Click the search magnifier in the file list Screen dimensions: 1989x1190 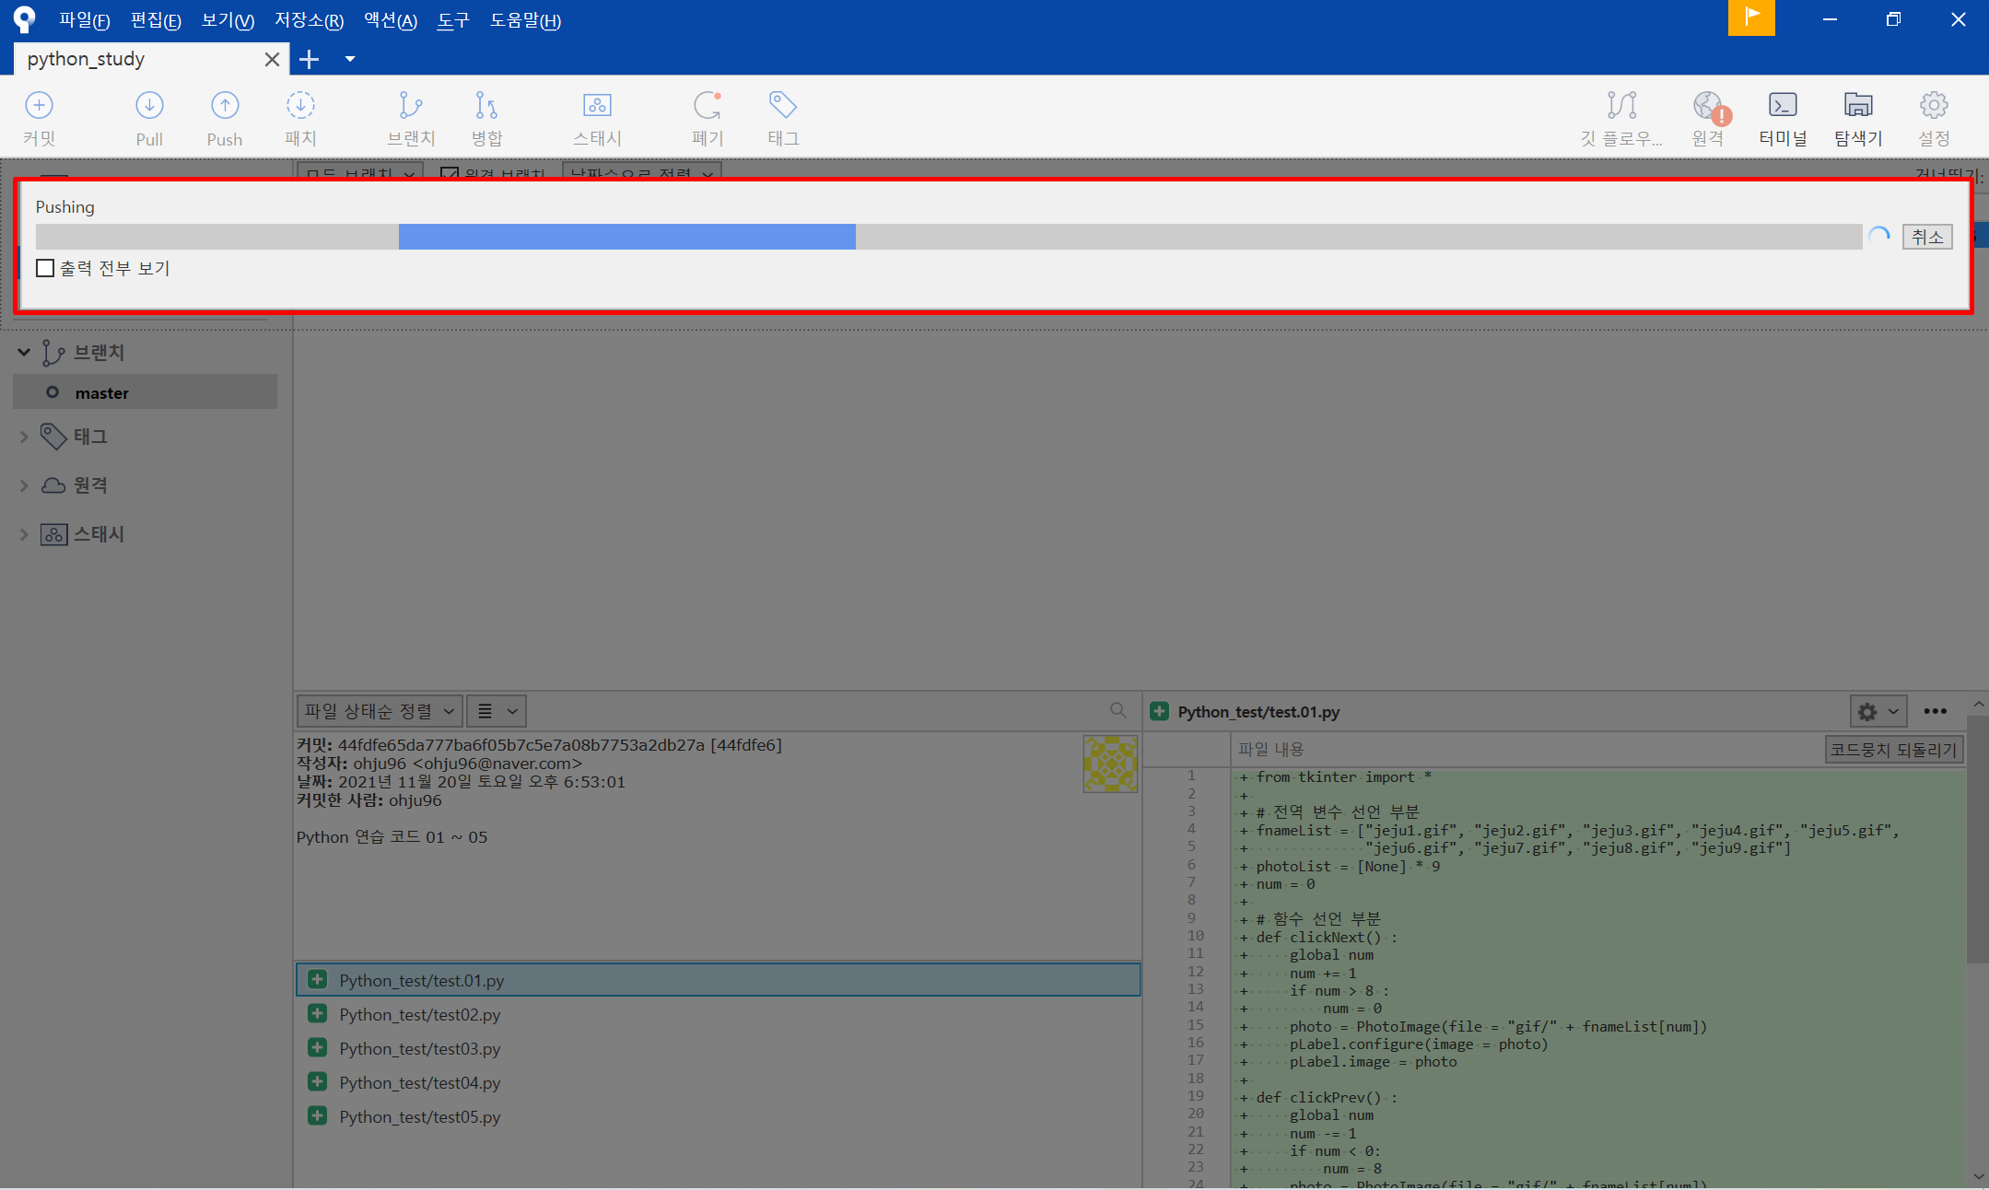click(x=1117, y=710)
